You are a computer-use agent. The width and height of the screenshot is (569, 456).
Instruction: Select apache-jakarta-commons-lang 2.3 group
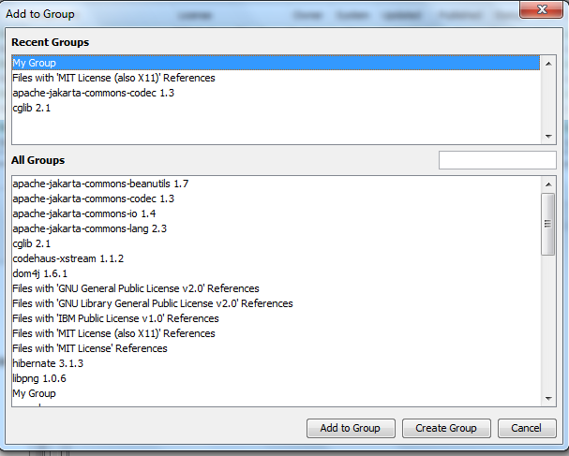pyautogui.click(x=89, y=228)
